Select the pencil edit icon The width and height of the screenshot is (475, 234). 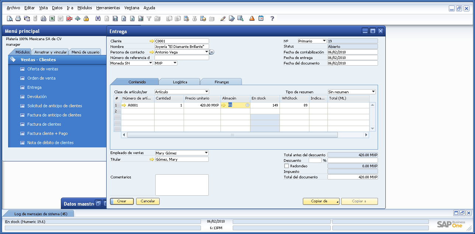222,18
